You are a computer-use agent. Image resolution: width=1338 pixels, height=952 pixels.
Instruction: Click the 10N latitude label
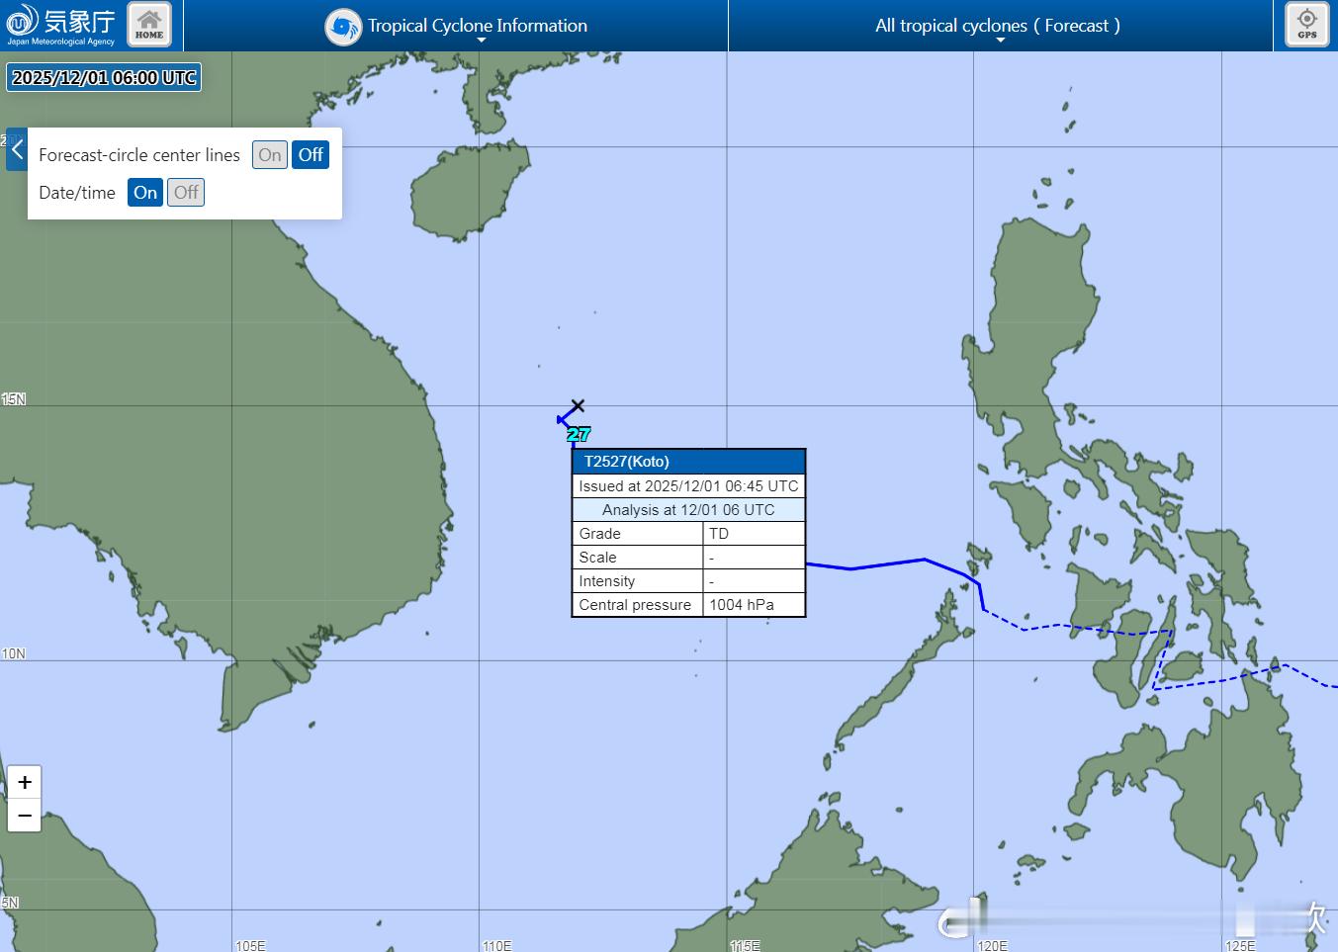[x=14, y=653]
